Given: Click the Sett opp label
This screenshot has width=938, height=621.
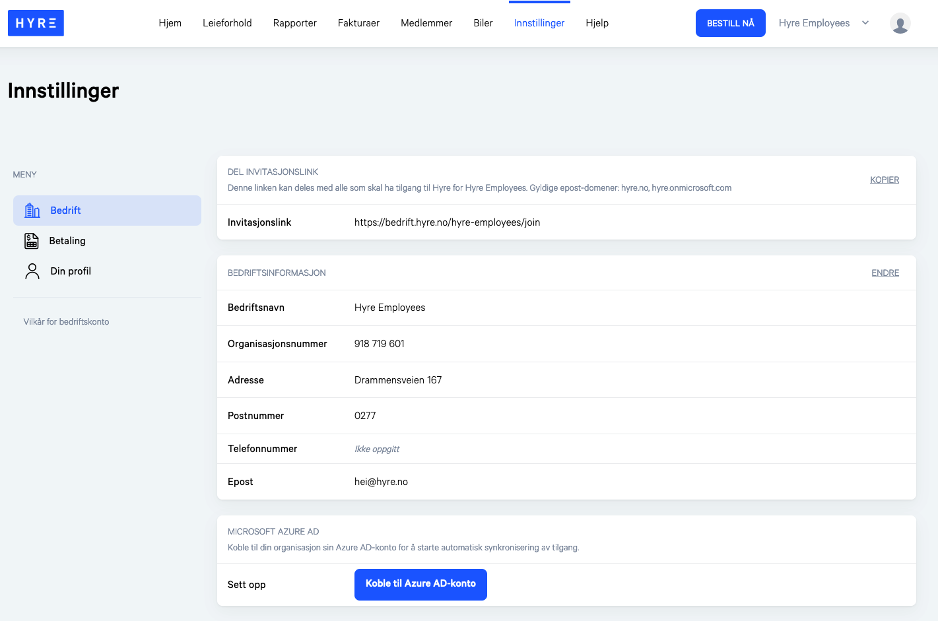Looking at the screenshot, I should tap(246, 585).
